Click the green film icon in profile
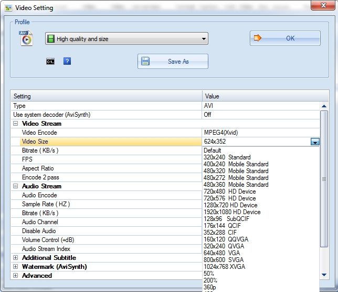 (x=51, y=39)
